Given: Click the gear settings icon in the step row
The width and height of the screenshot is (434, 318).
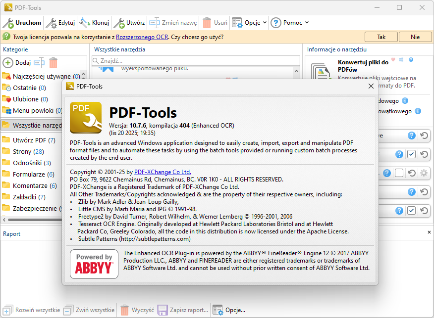Looking at the screenshot, I should point(424,173).
